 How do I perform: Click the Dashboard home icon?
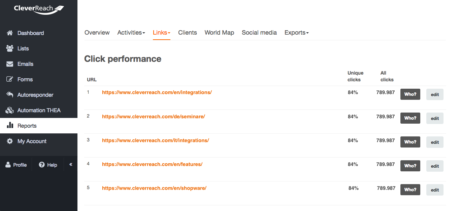(10, 33)
